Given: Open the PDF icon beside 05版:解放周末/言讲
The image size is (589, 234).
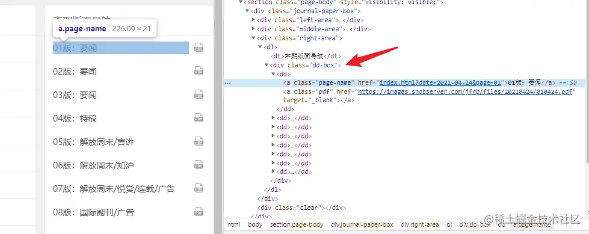Looking at the screenshot, I should click(199, 141).
